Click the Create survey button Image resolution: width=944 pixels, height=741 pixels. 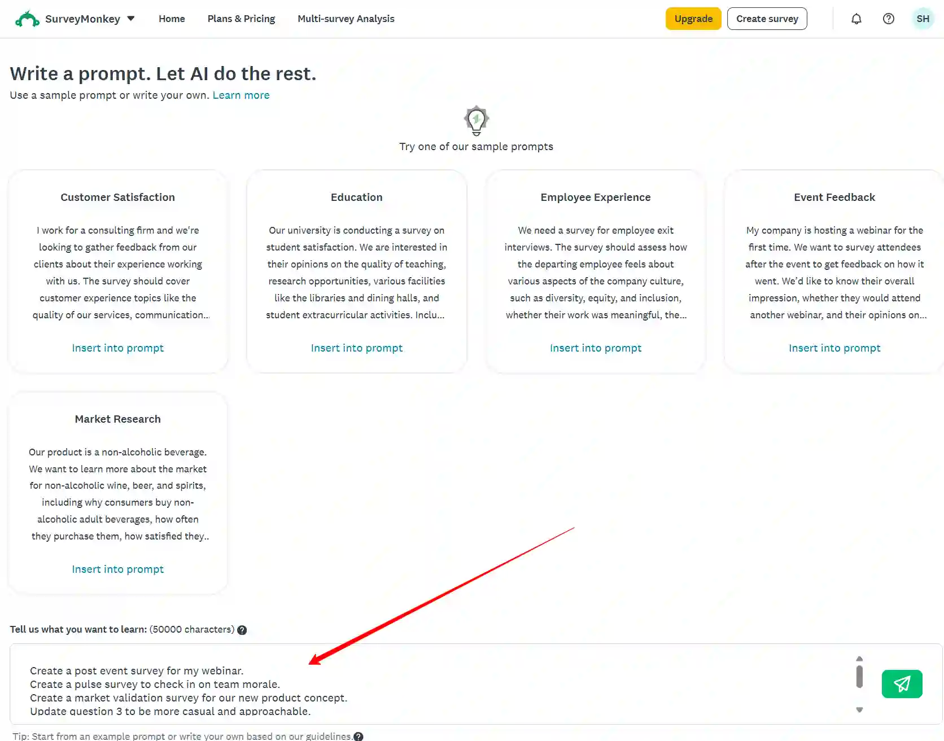tap(767, 19)
